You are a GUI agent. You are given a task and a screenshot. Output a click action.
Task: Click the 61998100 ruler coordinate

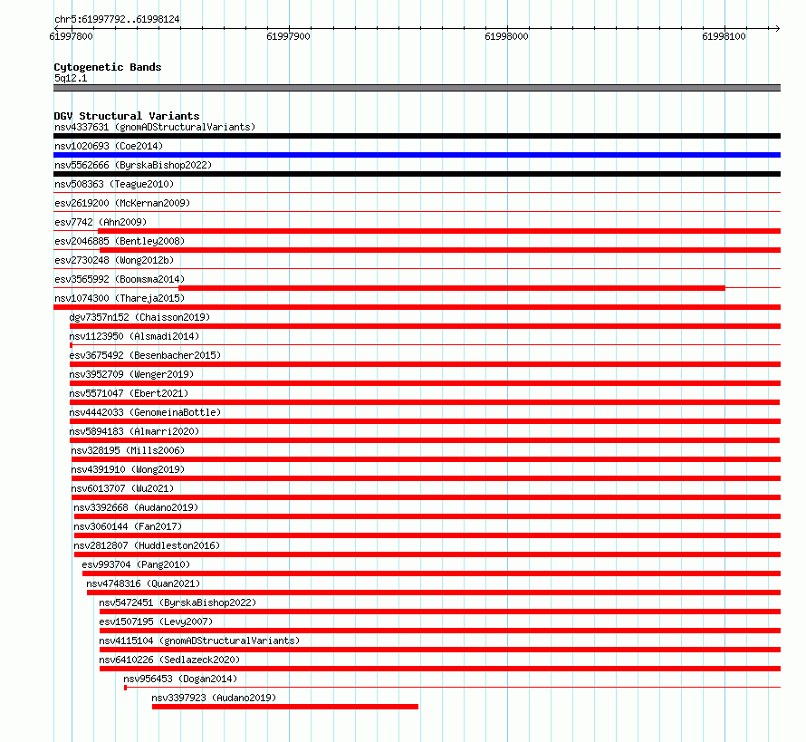point(724,36)
